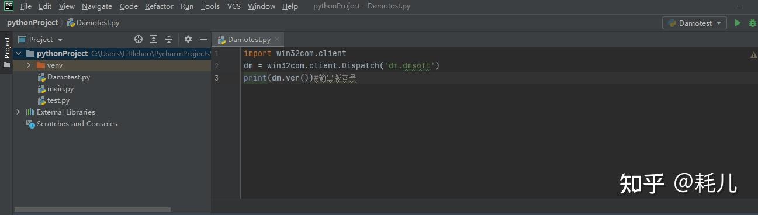Screen dimensions: 758x215
Task: Open the Project panel settings gear
Action: click(x=188, y=39)
